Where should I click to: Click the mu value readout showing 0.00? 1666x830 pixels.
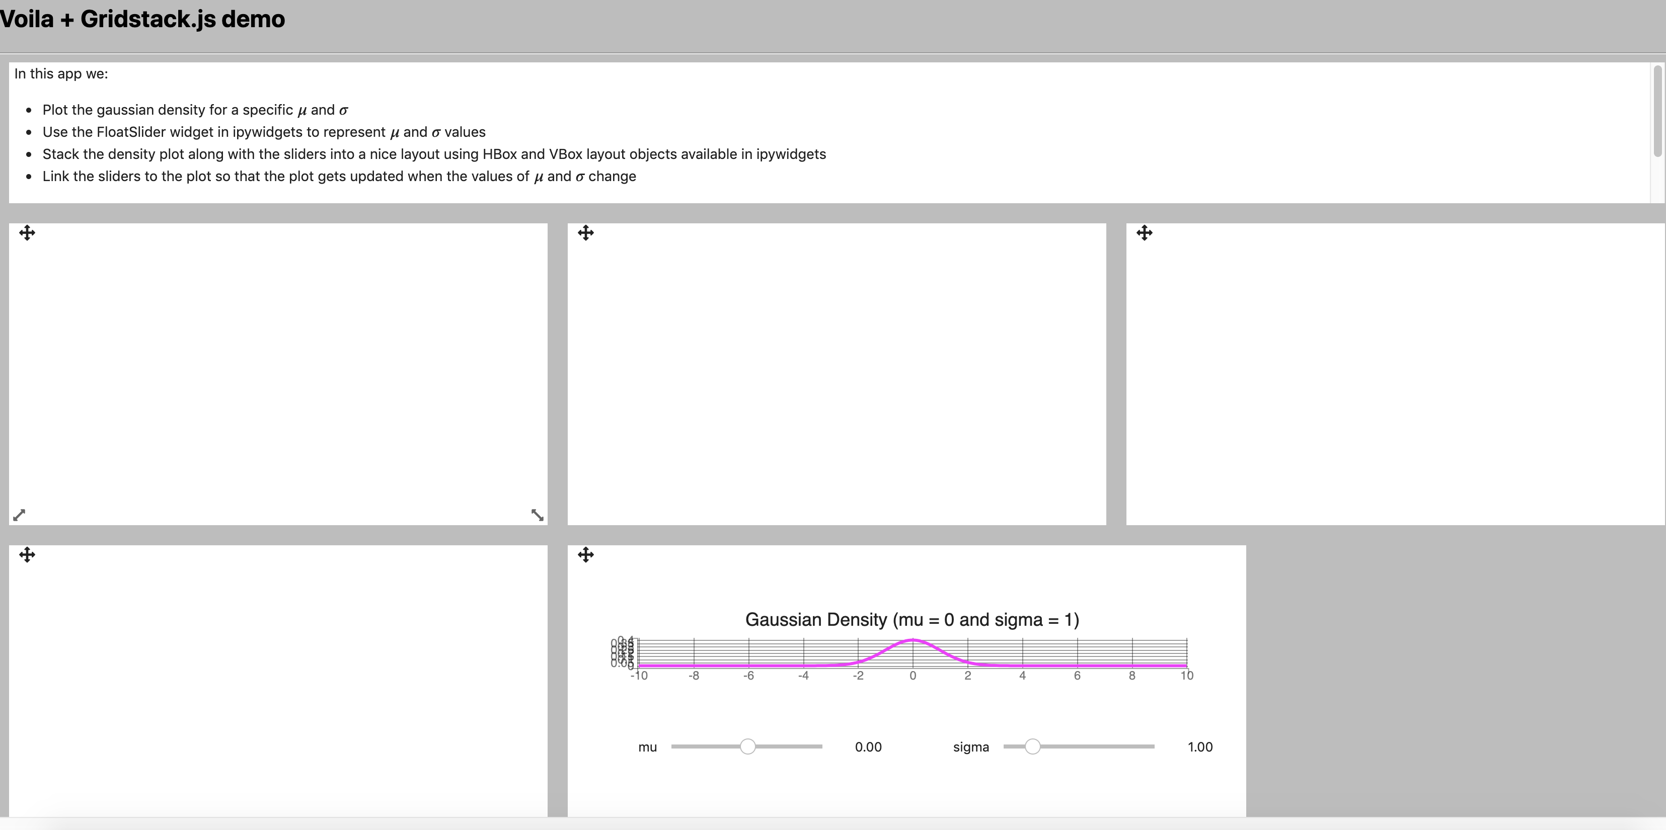(x=868, y=746)
